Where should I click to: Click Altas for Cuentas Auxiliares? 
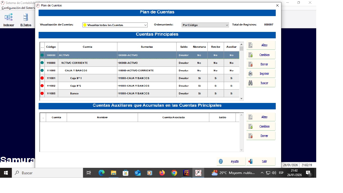click(261, 117)
